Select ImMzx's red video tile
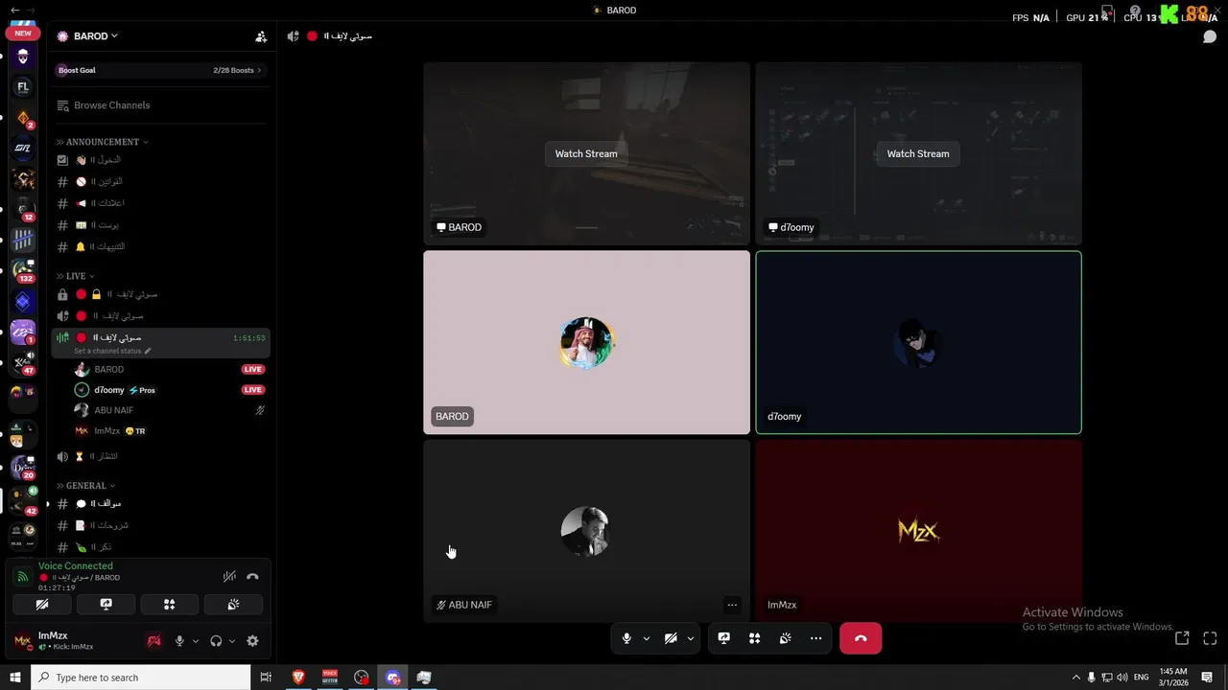1228x690 pixels. pyautogui.click(x=918, y=531)
